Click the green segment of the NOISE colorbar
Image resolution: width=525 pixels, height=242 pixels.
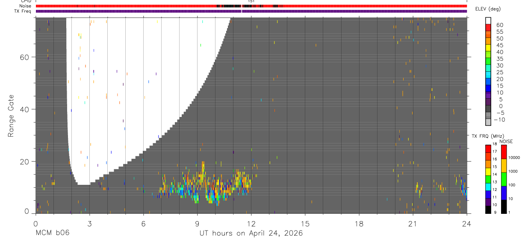tap(504, 179)
